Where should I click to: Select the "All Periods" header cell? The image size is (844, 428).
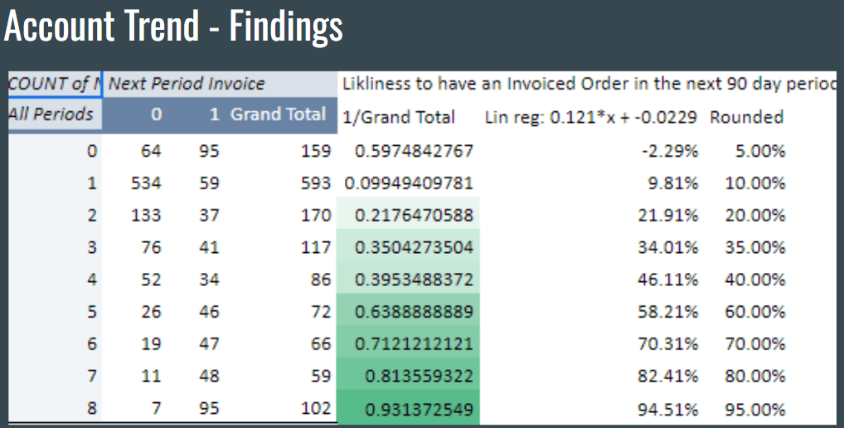coord(51,114)
